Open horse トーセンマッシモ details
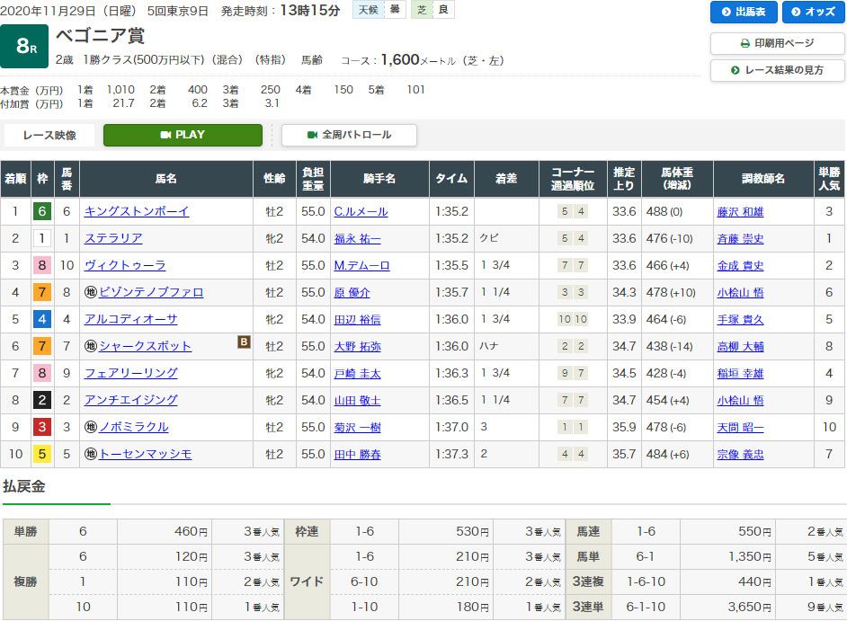The image size is (847, 621). click(145, 454)
